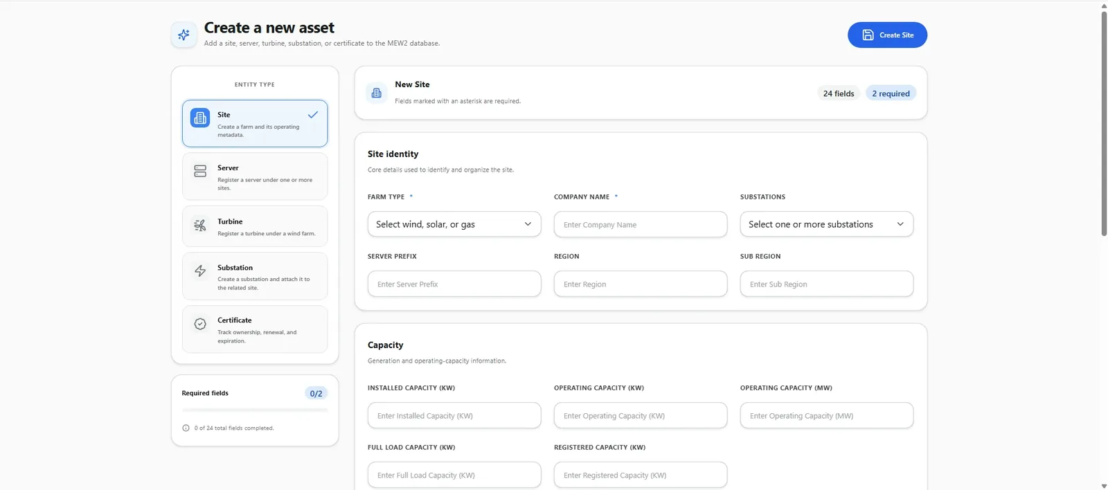1108x490 pixels.
Task: Focus the Full Load Capacity (KW) input
Action: [x=454, y=475]
